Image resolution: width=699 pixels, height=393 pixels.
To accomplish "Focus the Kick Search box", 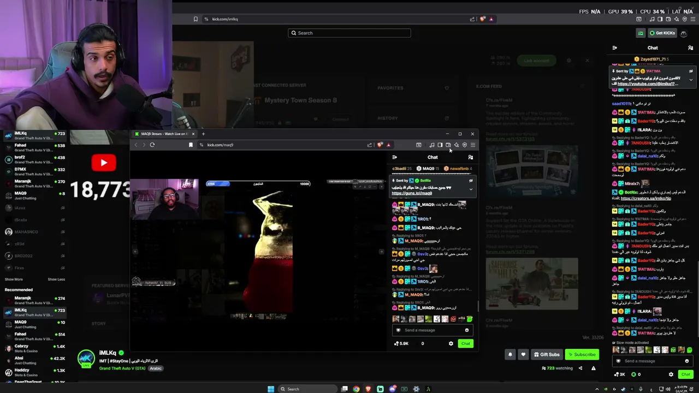I will (349, 33).
